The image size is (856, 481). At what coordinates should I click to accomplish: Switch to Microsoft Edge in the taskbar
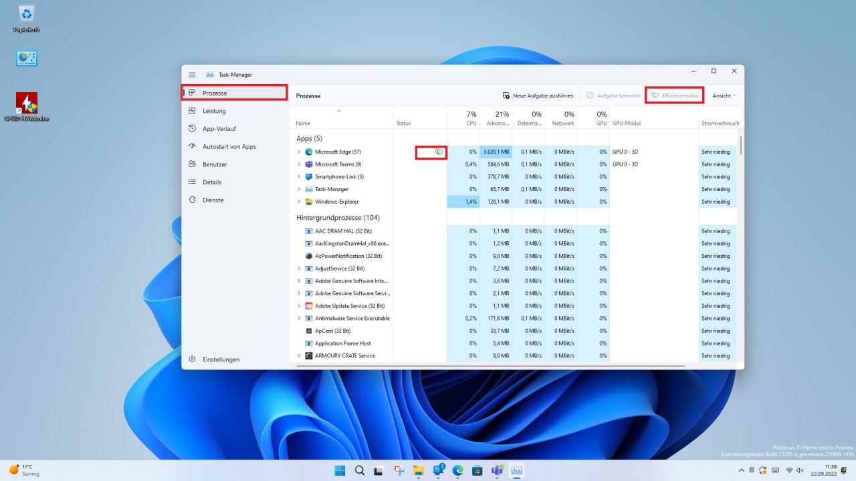[458, 470]
